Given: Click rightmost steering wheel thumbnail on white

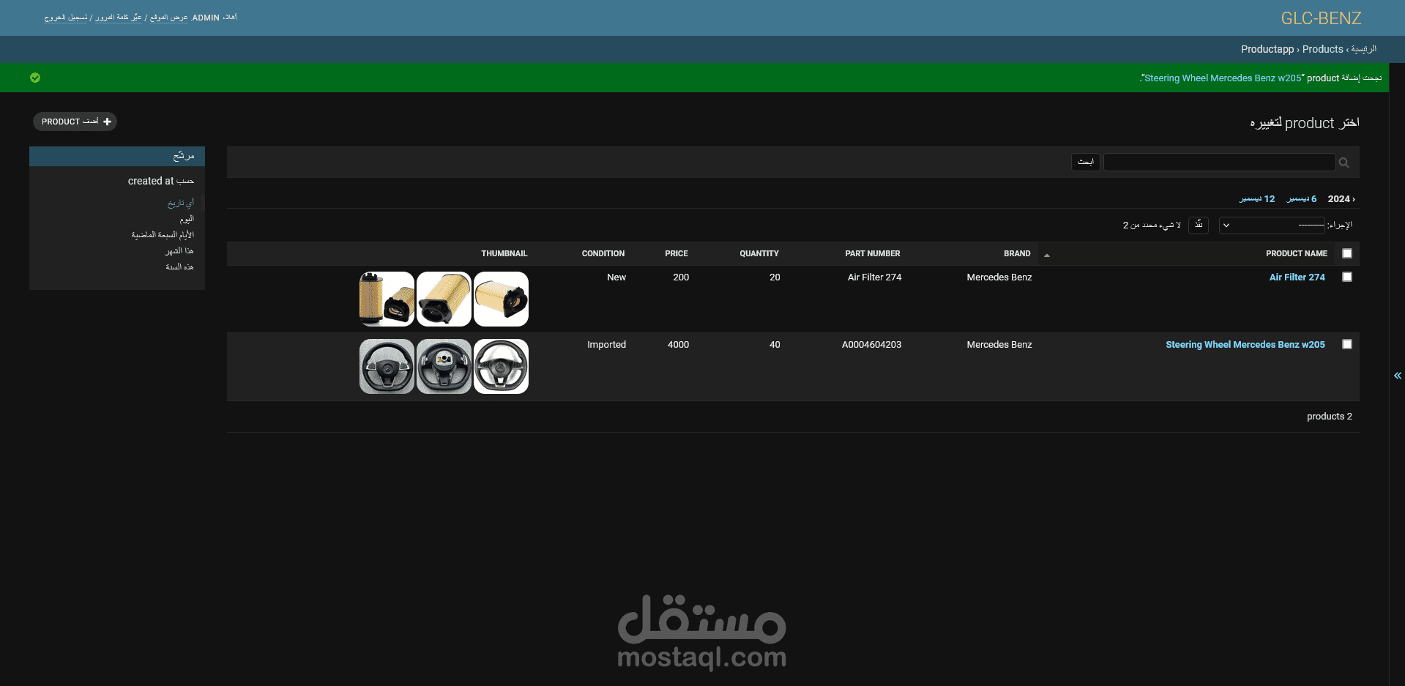Looking at the screenshot, I should [501, 366].
